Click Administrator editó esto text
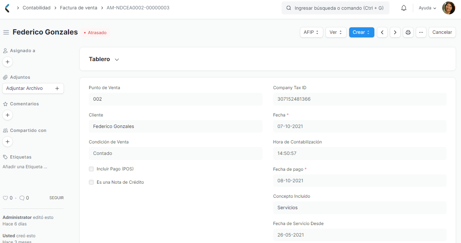This screenshot has height=243, width=461. [x=28, y=217]
